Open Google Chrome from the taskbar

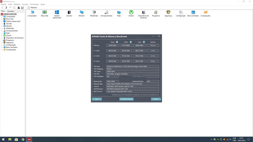(x=23, y=139)
